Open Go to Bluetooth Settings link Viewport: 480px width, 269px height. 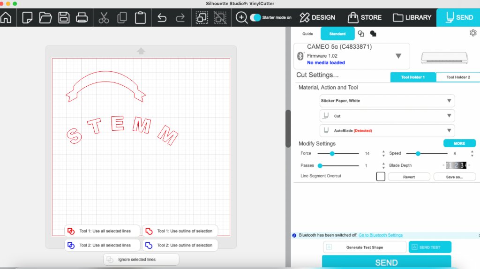381,235
